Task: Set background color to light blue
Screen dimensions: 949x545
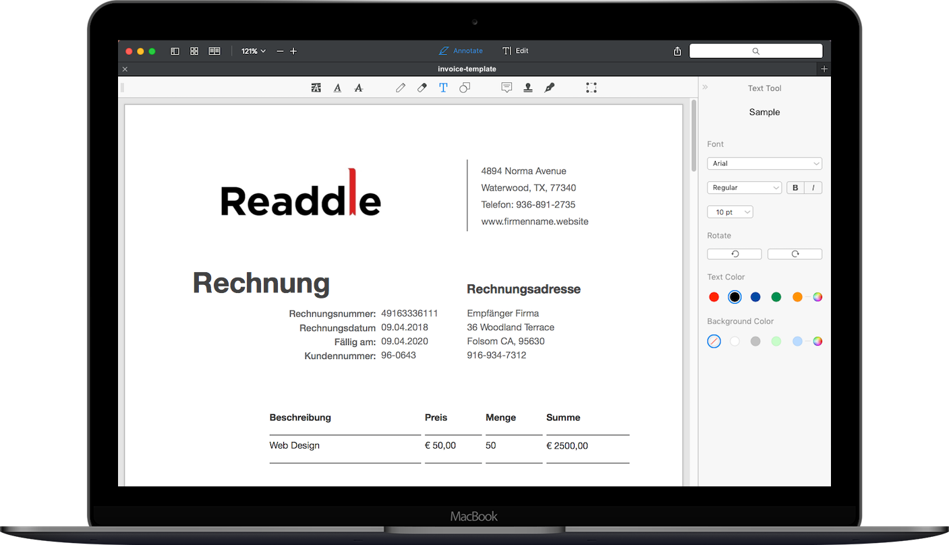Action: coord(797,342)
